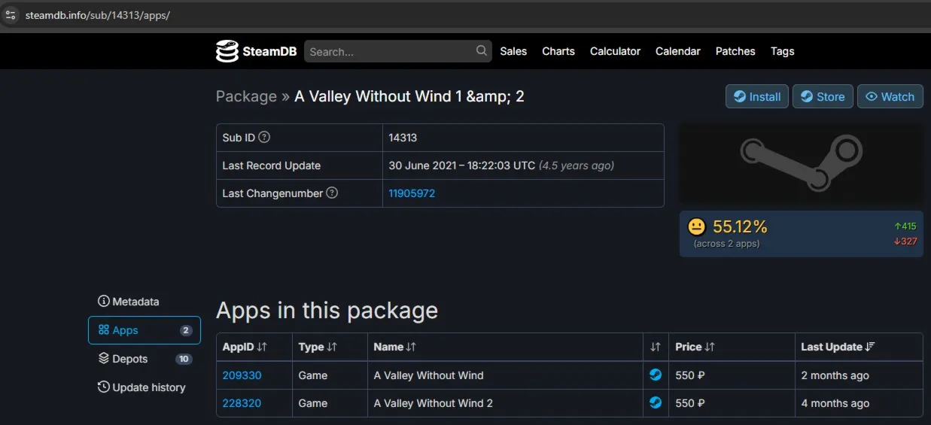Click the Sub ID value 14313

tap(403, 138)
